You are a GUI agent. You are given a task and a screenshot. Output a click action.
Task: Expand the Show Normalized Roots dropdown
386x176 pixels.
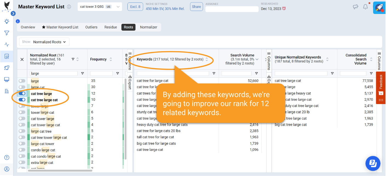(x=44, y=42)
